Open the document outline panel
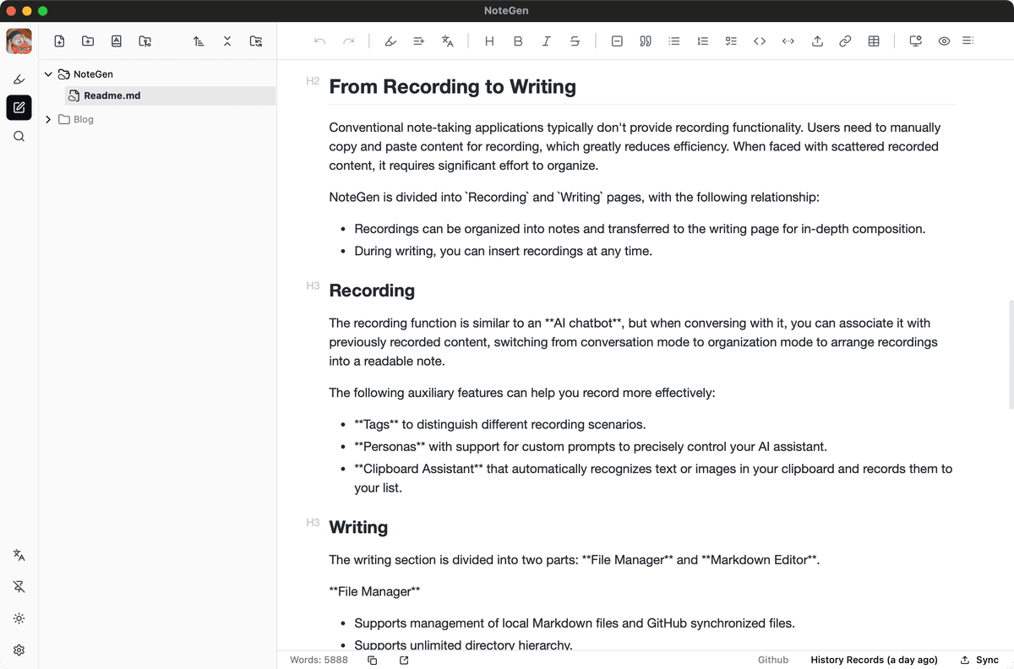Screen dimensions: 1014x669 (x=968, y=41)
